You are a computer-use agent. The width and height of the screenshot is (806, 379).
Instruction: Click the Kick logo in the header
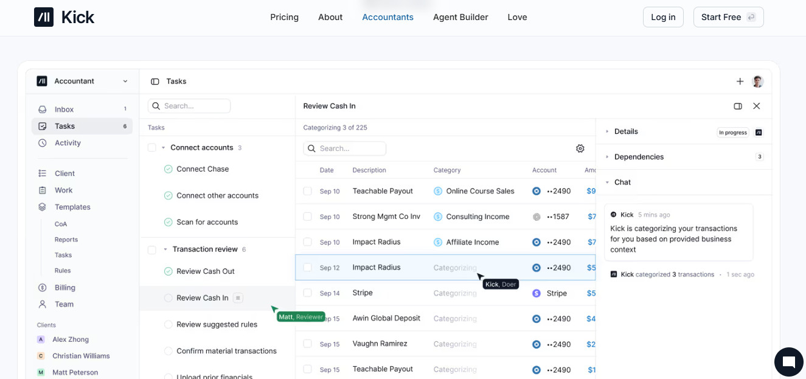(x=64, y=17)
